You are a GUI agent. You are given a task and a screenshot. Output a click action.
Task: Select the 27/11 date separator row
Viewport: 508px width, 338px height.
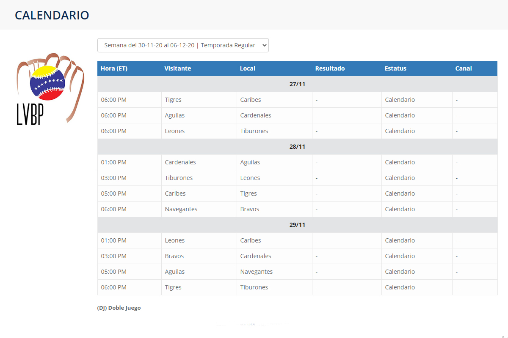coord(297,84)
